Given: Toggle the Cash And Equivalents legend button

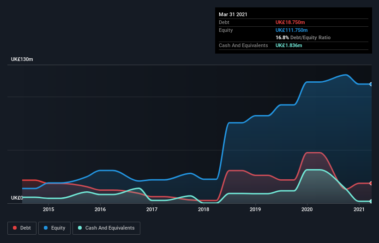Looking at the screenshot, I should (106, 228).
